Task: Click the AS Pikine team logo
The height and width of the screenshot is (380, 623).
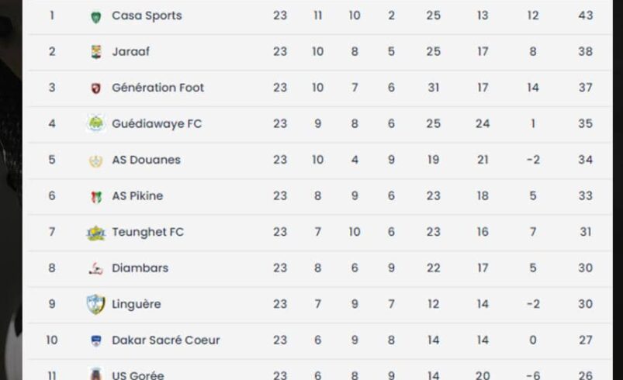Action: [95, 196]
